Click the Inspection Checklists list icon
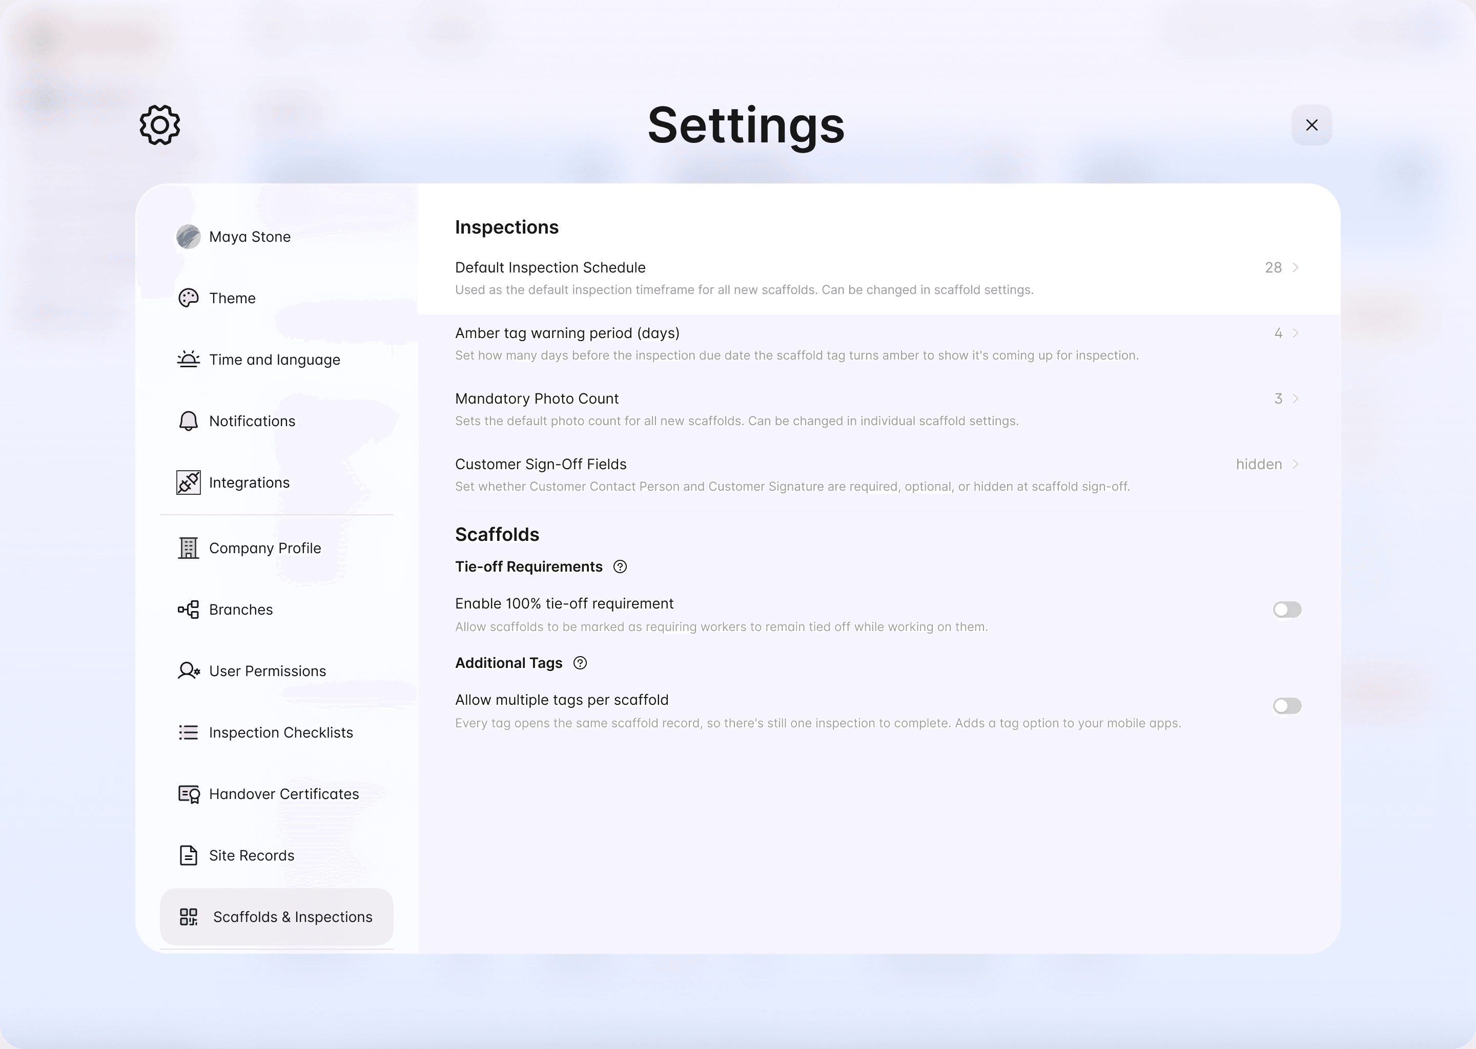 click(x=188, y=732)
